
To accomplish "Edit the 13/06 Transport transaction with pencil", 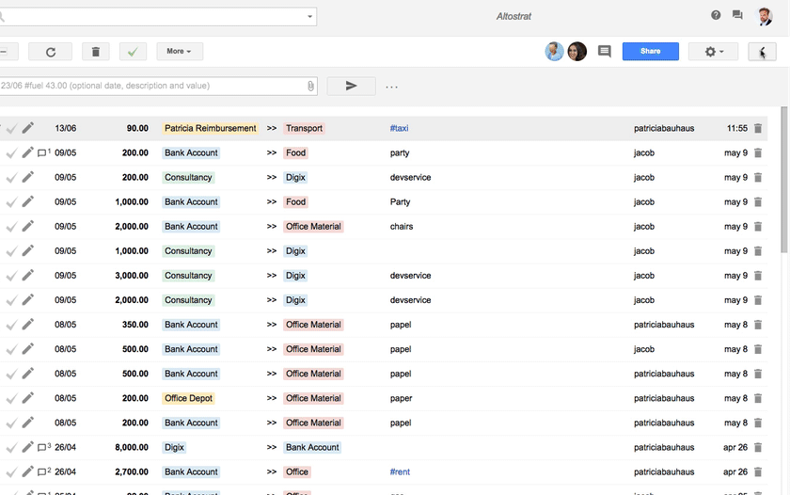I will click(x=28, y=128).
